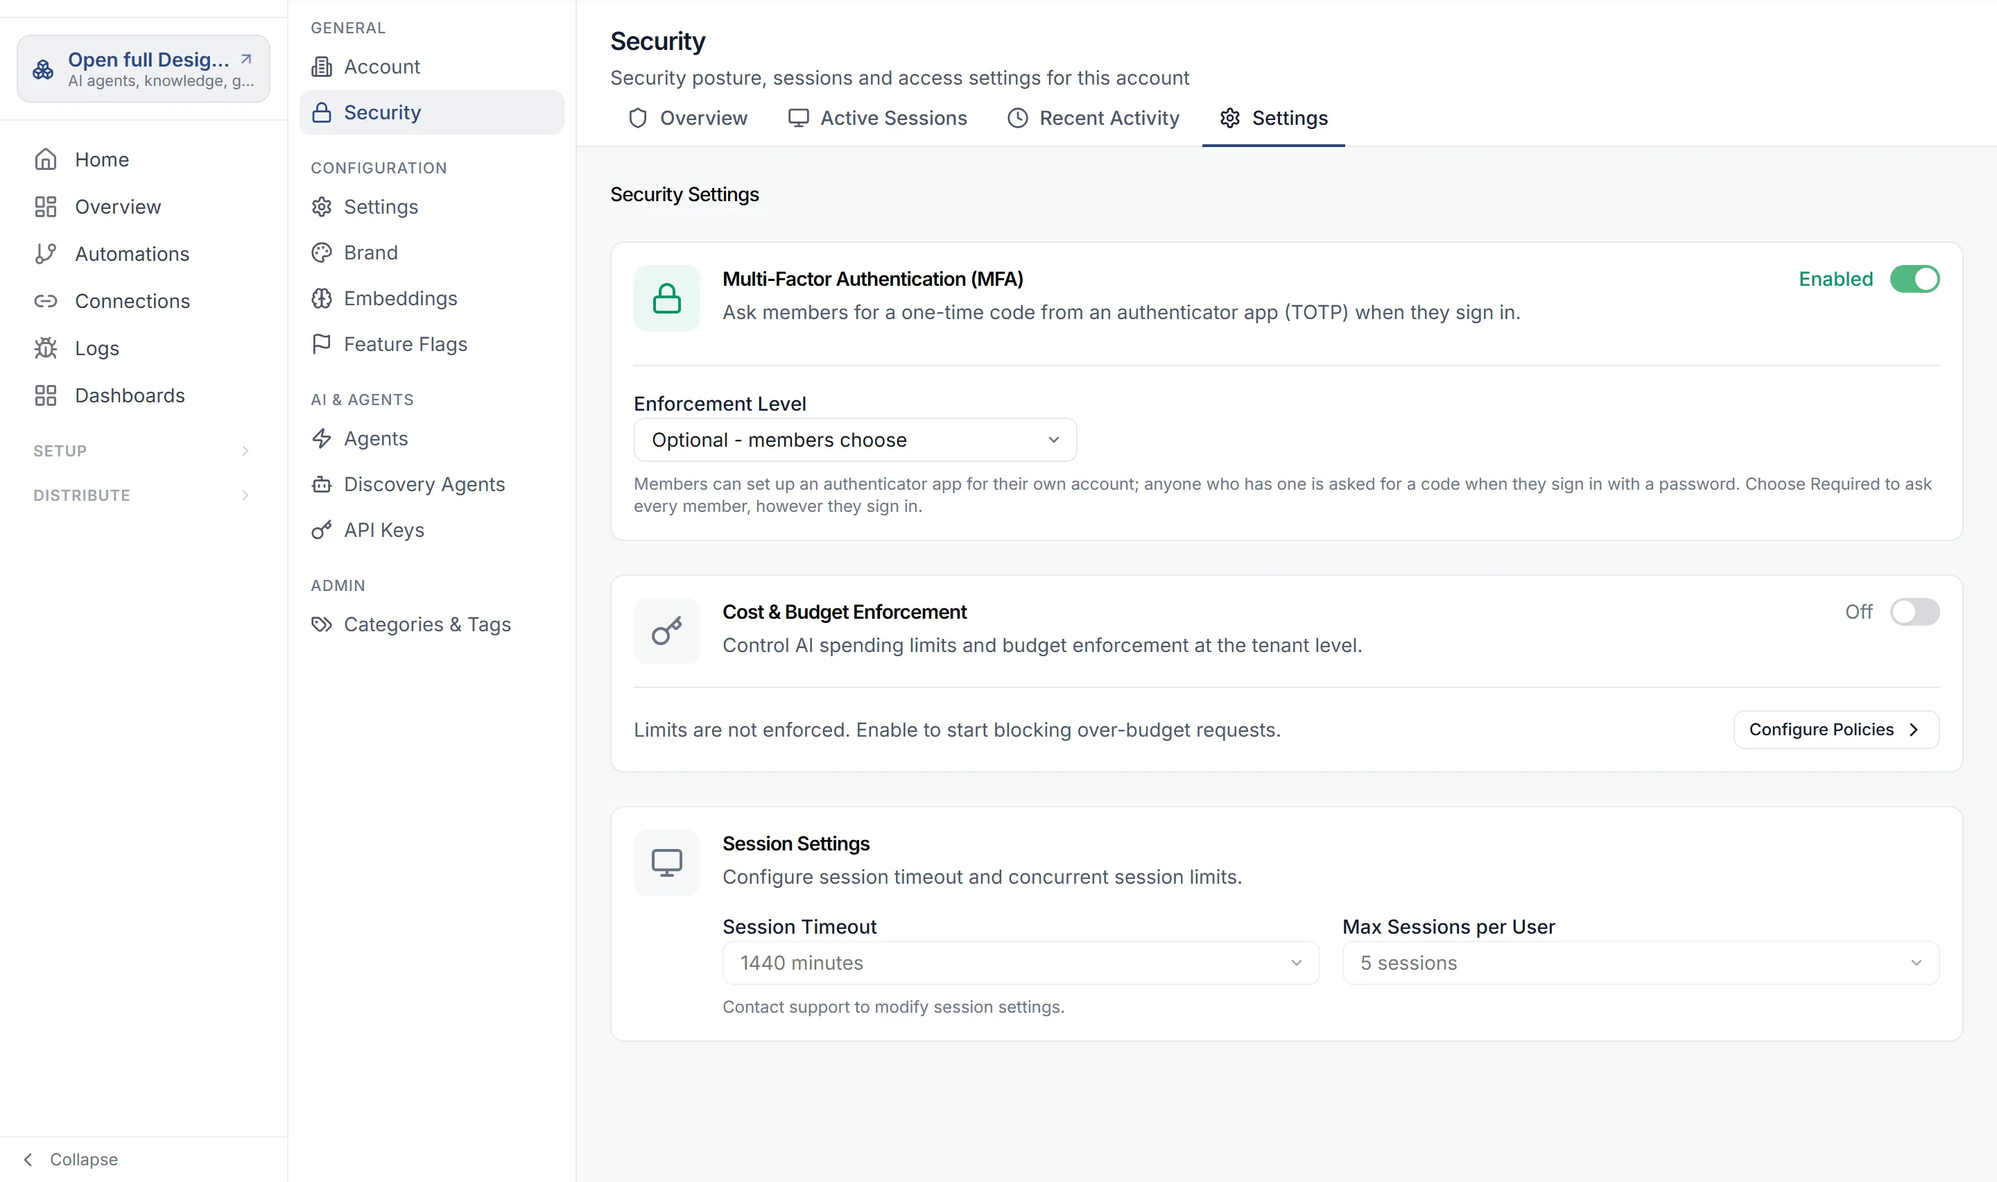1997x1182 pixels.
Task: Go to Security in General menu
Action: coord(431,112)
